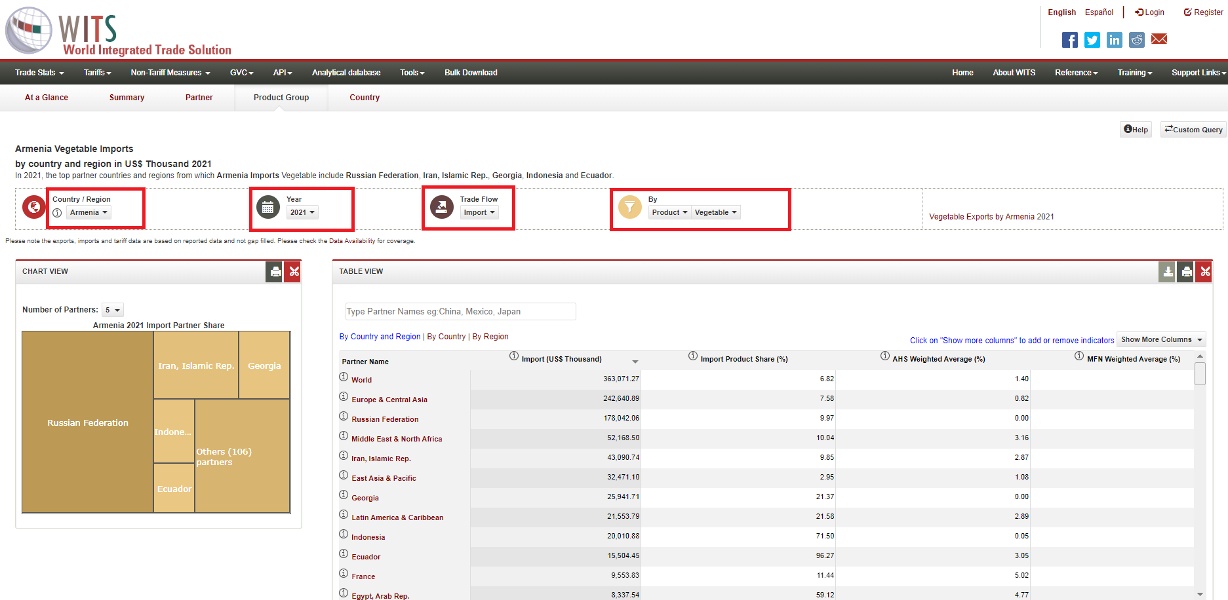Filter table with By Region link
The image size is (1228, 600).
pos(490,337)
